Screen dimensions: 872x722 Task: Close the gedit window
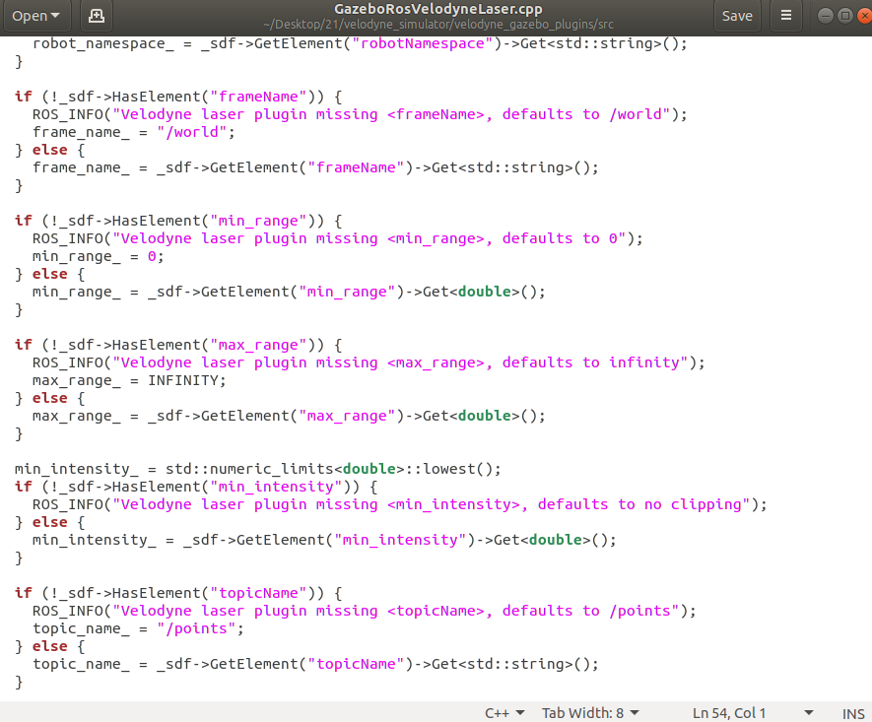coord(865,16)
